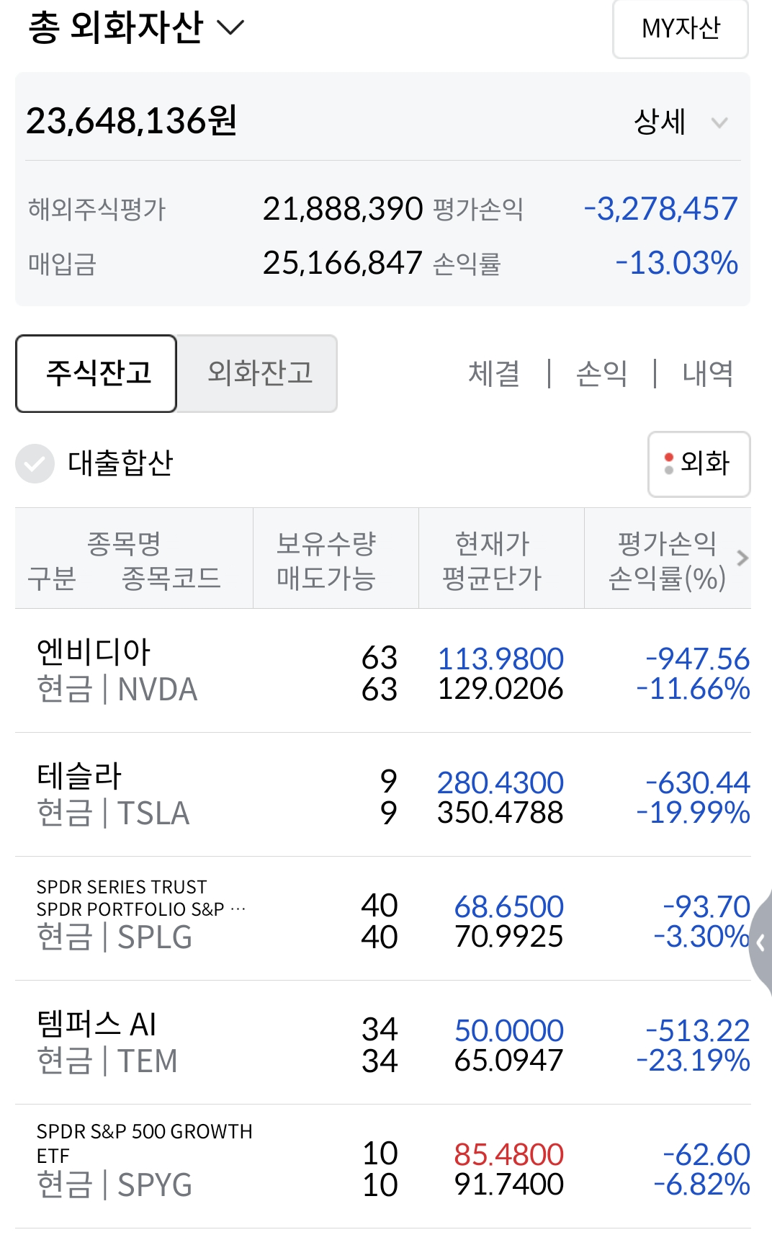
Task: Click the TSLA ticker code
Action: click(153, 813)
